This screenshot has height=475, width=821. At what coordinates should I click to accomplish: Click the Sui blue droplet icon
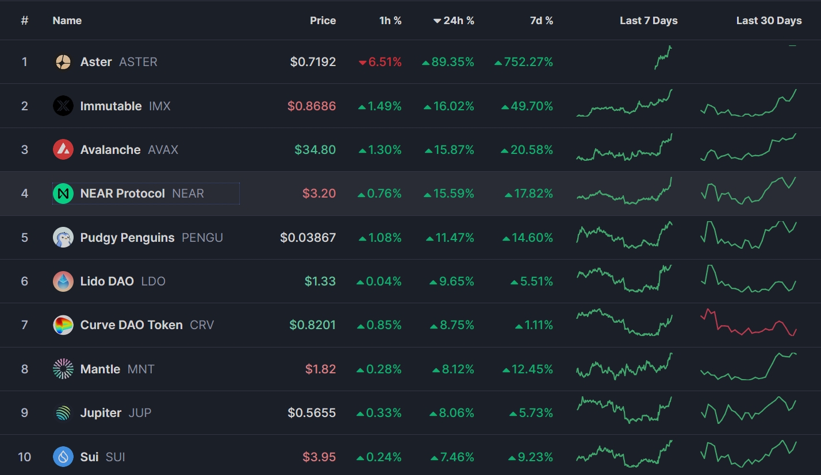(63, 457)
